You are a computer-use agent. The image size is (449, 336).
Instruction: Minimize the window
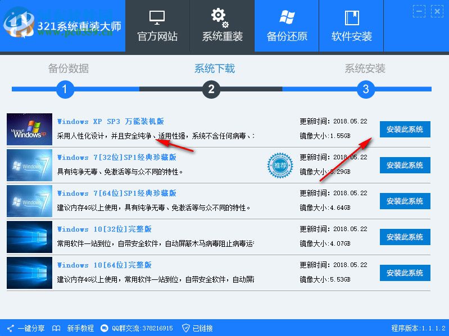(419, 11)
